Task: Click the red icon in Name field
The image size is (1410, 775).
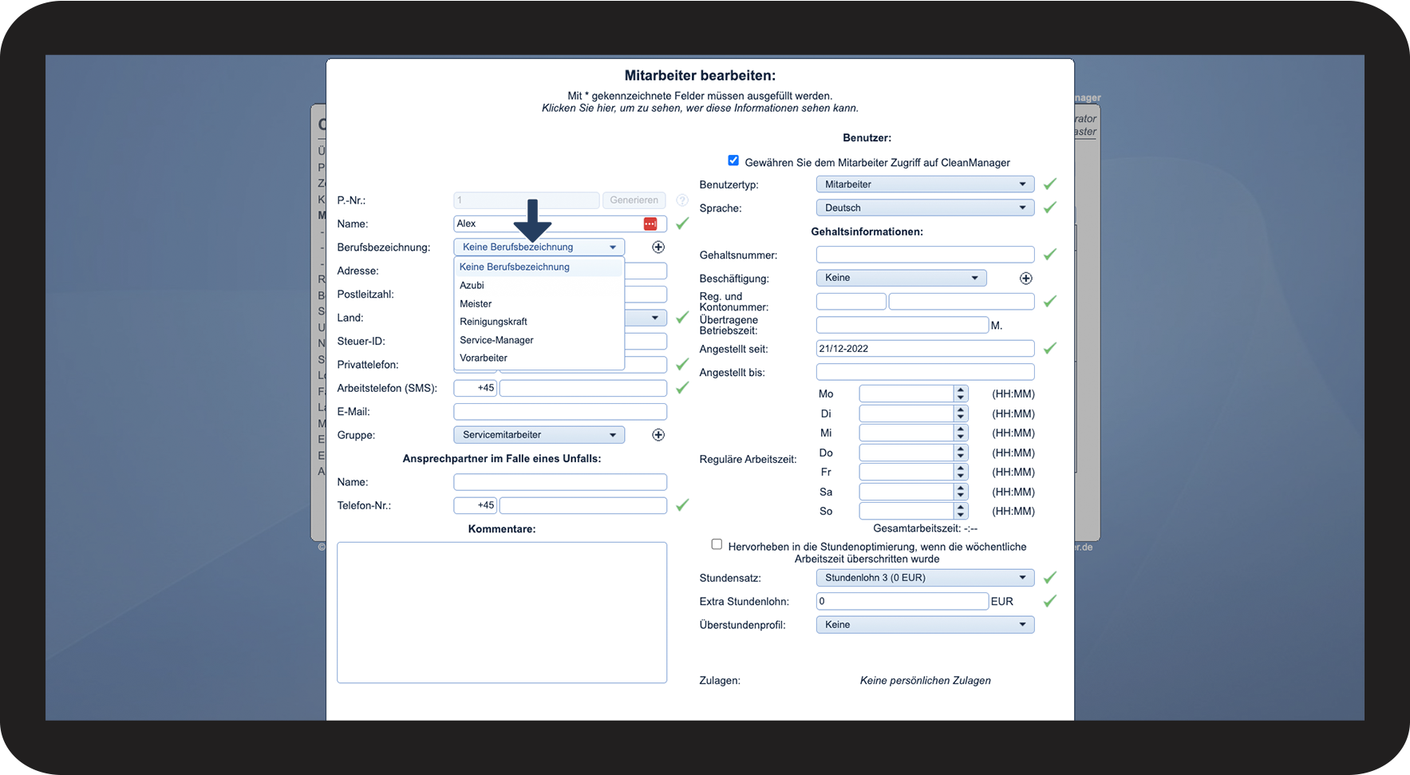Action: pos(650,224)
